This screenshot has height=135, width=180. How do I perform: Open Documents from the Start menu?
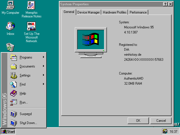point(27,66)
